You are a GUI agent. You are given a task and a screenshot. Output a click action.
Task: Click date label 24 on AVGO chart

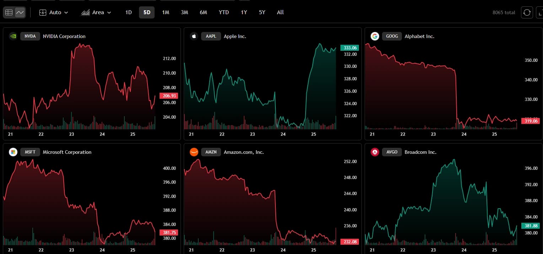coord(464,250)
